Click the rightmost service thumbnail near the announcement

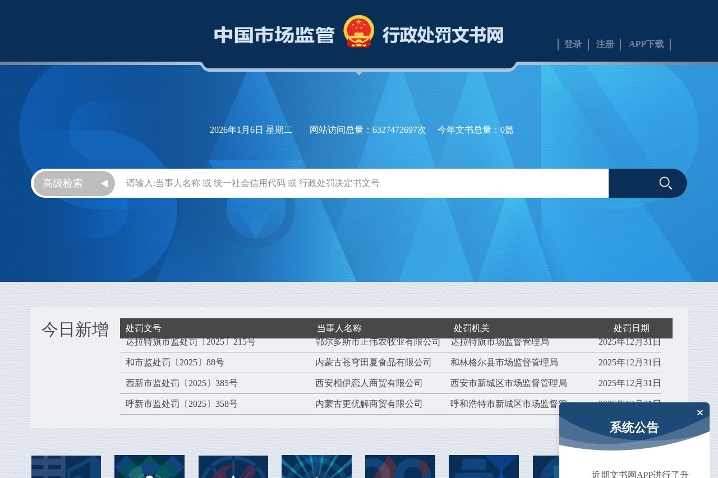(x=484, y=467)
